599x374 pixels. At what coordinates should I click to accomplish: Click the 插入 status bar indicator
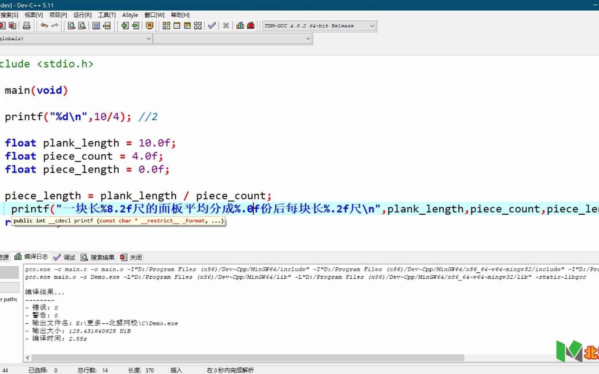(x=176, y=370)
